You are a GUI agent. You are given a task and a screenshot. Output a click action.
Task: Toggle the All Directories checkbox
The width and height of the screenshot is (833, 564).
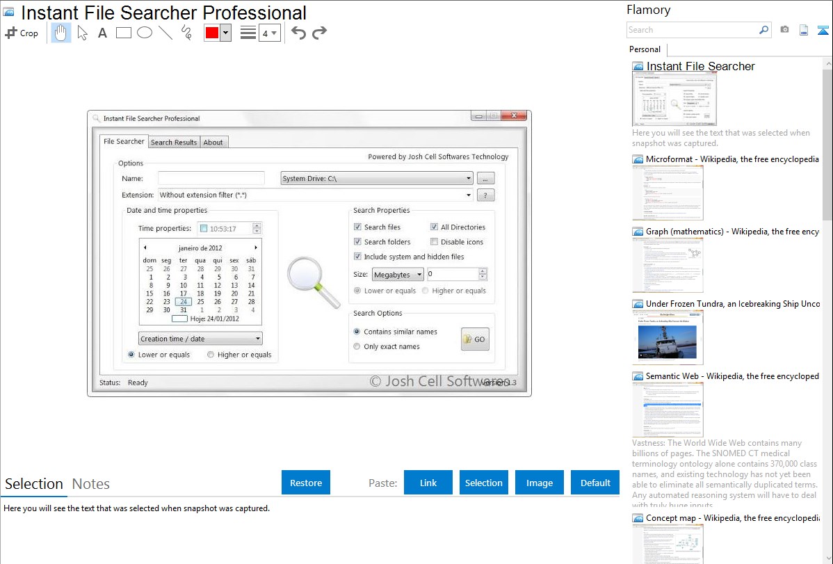click(434, 227)
